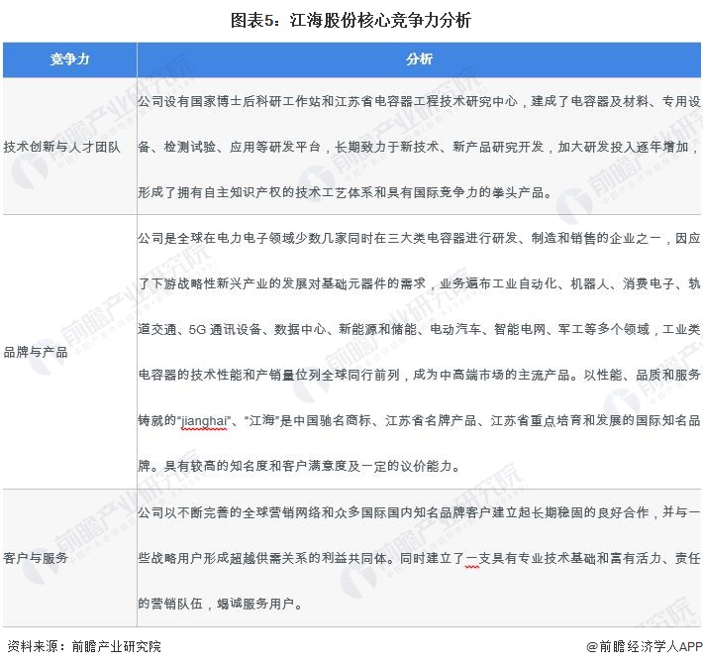
Task: Click the line starting '了下游战略性新兴产业'
Action: (x=419, y=283)
